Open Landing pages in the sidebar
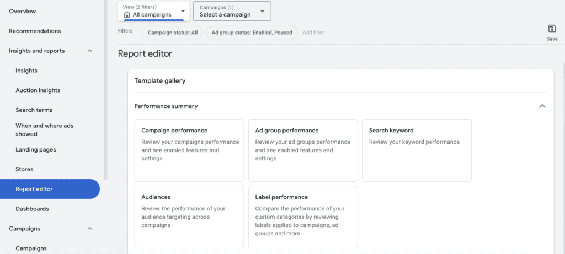 (35, 150)
